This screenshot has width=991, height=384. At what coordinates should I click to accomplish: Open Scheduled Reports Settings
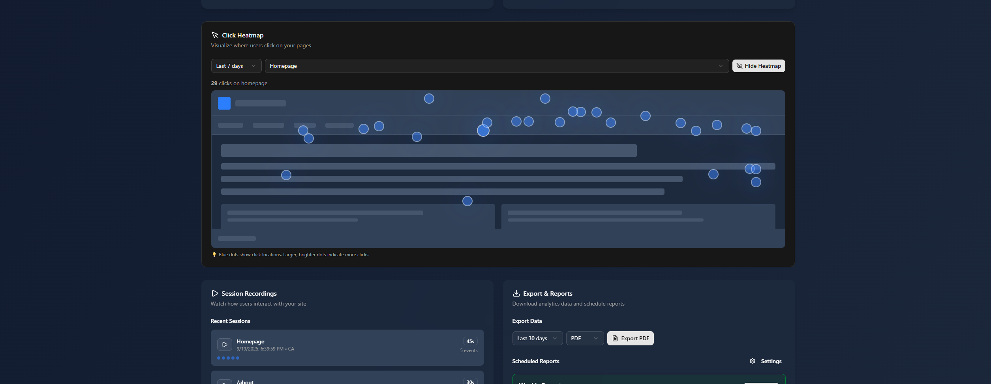point(766,361)
